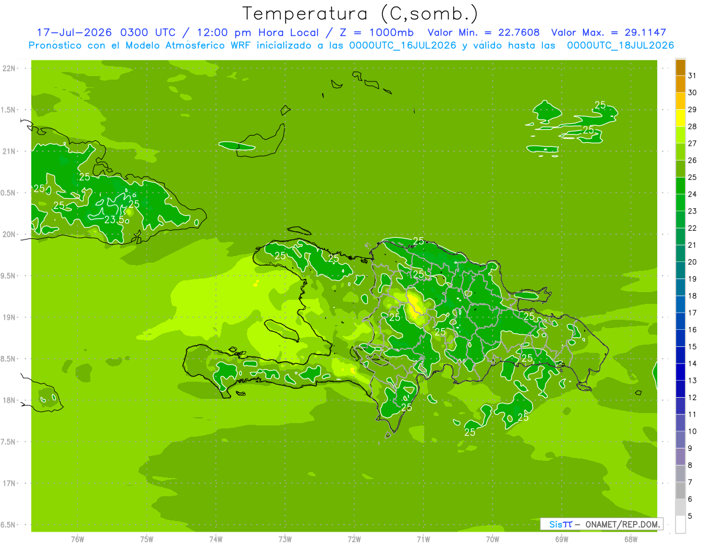Click the 18N latitude axis label
Screen dimensions: 708x547
(x=9, y=400)
